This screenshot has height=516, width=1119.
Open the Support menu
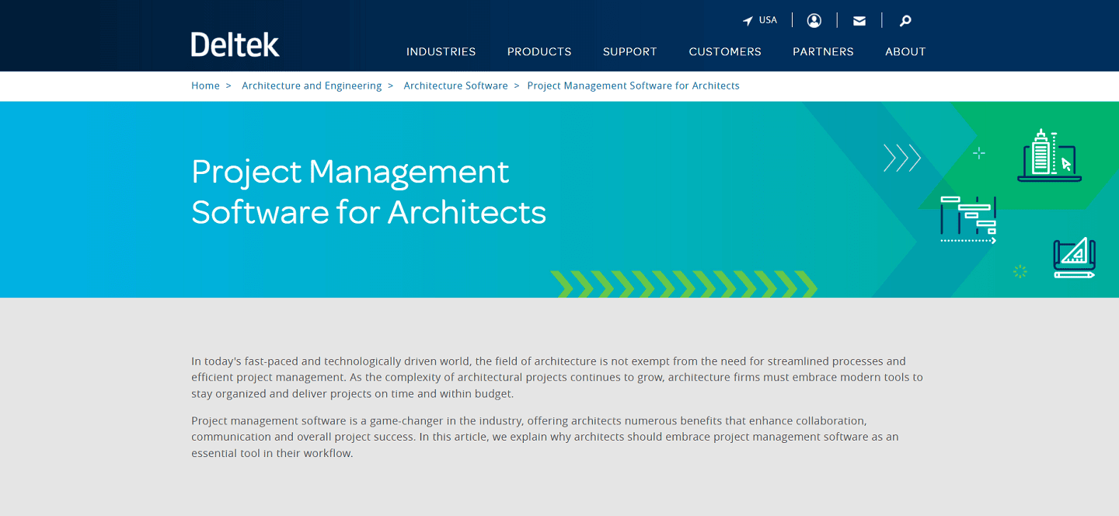click(629, 51)
